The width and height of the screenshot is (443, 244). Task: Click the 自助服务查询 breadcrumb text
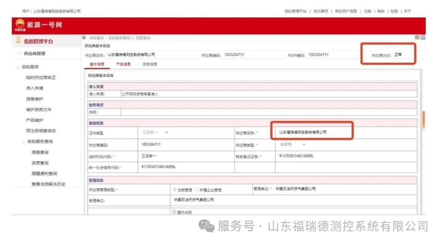119,38
